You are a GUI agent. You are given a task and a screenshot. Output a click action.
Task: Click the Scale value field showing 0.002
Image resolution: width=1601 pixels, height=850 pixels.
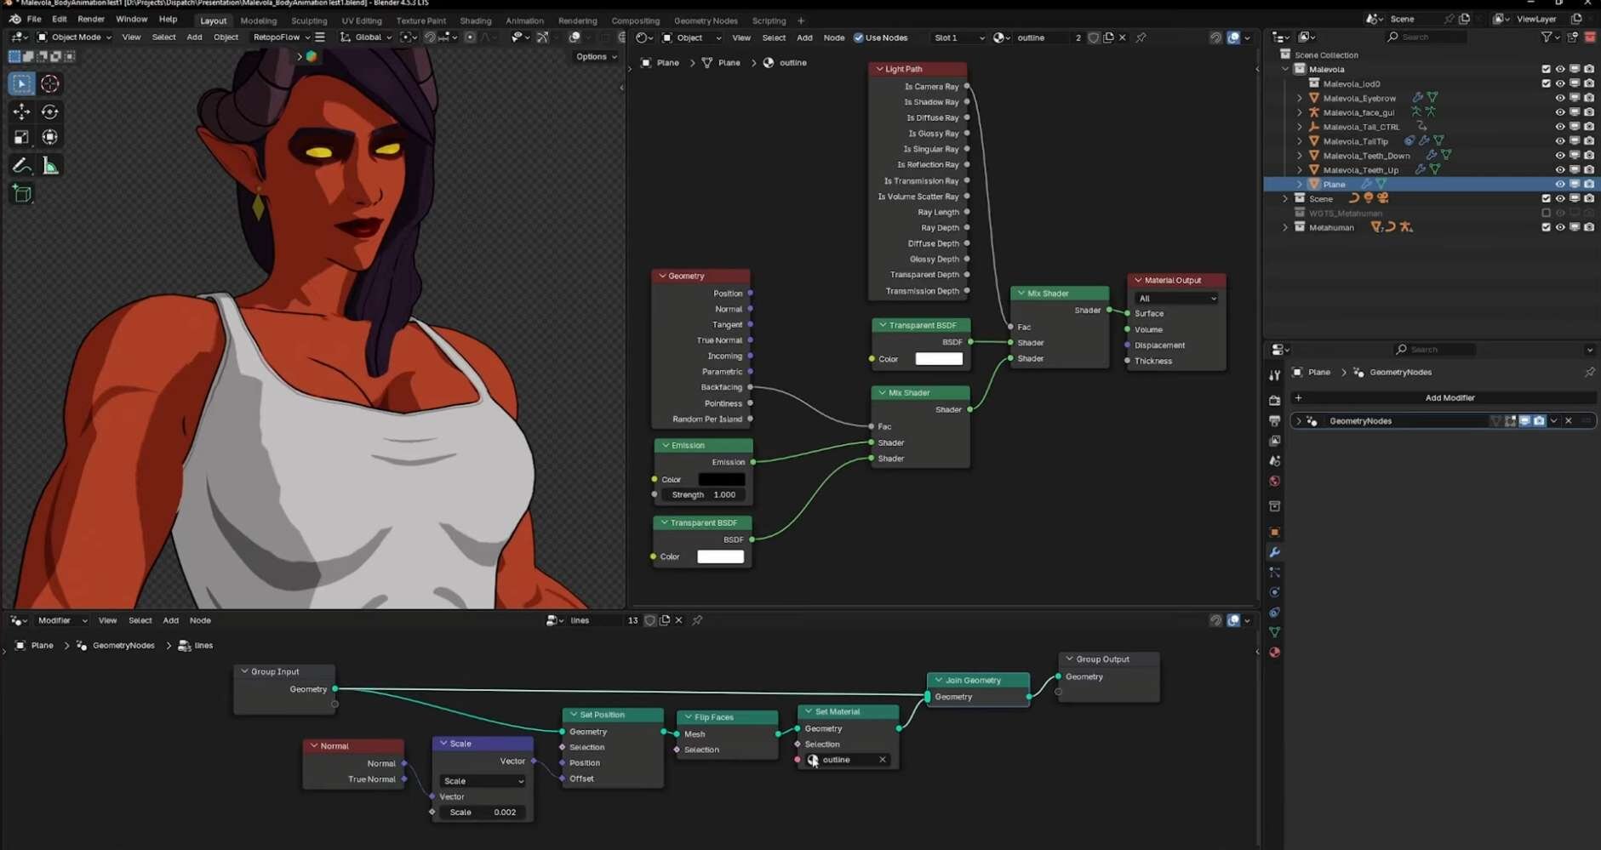483,812
